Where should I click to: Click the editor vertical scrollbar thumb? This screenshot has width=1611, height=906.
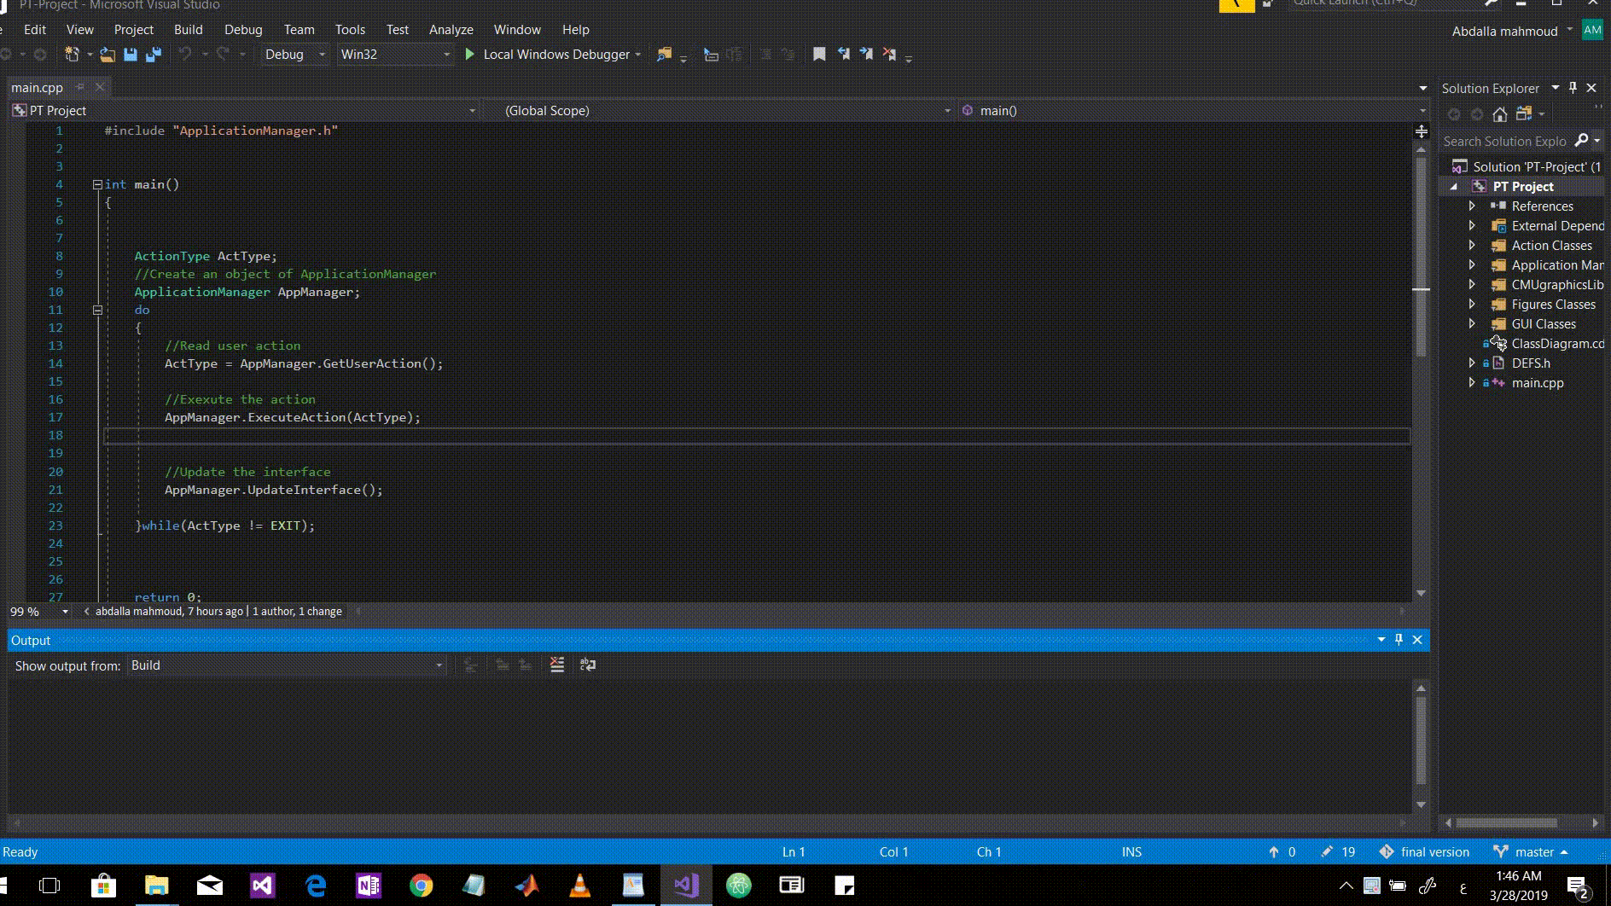pyautogui.click(x=1421, y=257)
